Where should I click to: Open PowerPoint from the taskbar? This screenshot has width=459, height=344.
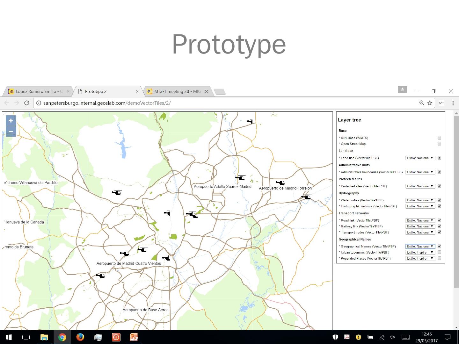[x=134, y=337]
